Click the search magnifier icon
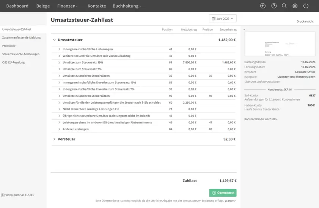This screenshot has width=319, height=208. (x=284, y=6)
